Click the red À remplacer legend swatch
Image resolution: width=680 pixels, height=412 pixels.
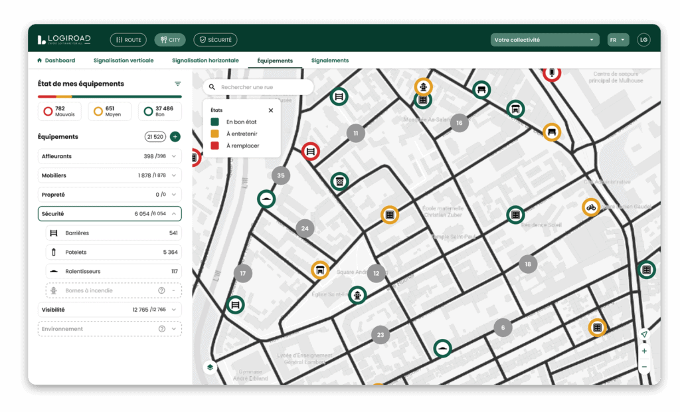(214, 146)
